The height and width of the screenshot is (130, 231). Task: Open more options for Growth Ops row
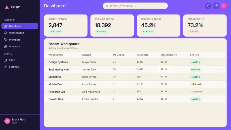(x=218, y=99)
